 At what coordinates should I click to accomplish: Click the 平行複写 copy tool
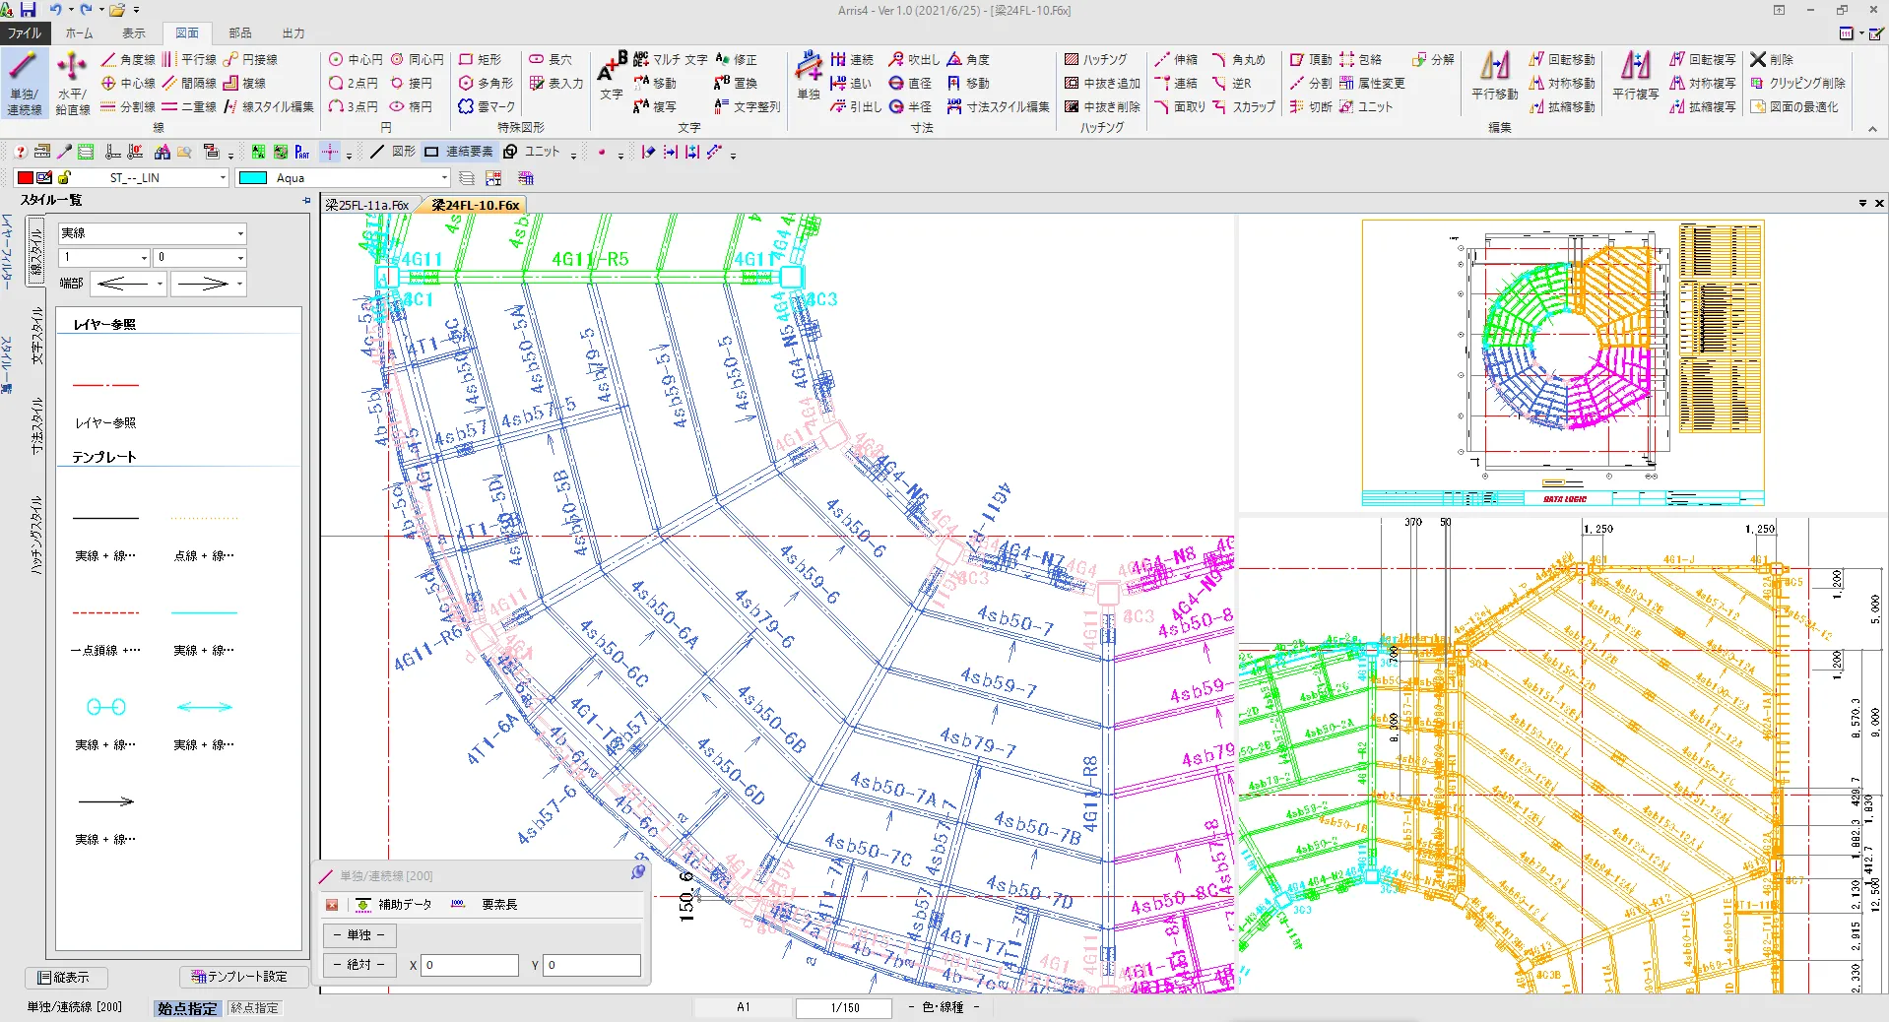pos(1635,76)
